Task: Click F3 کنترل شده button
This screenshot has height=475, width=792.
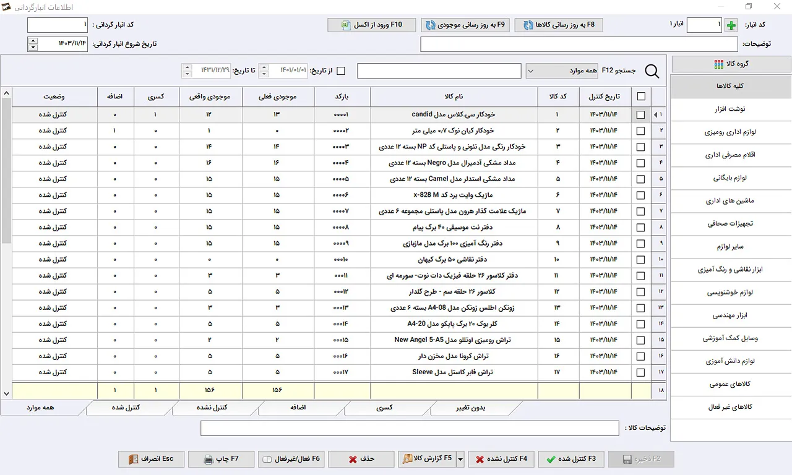Action: pyautogui.click(x=571, y=459)
